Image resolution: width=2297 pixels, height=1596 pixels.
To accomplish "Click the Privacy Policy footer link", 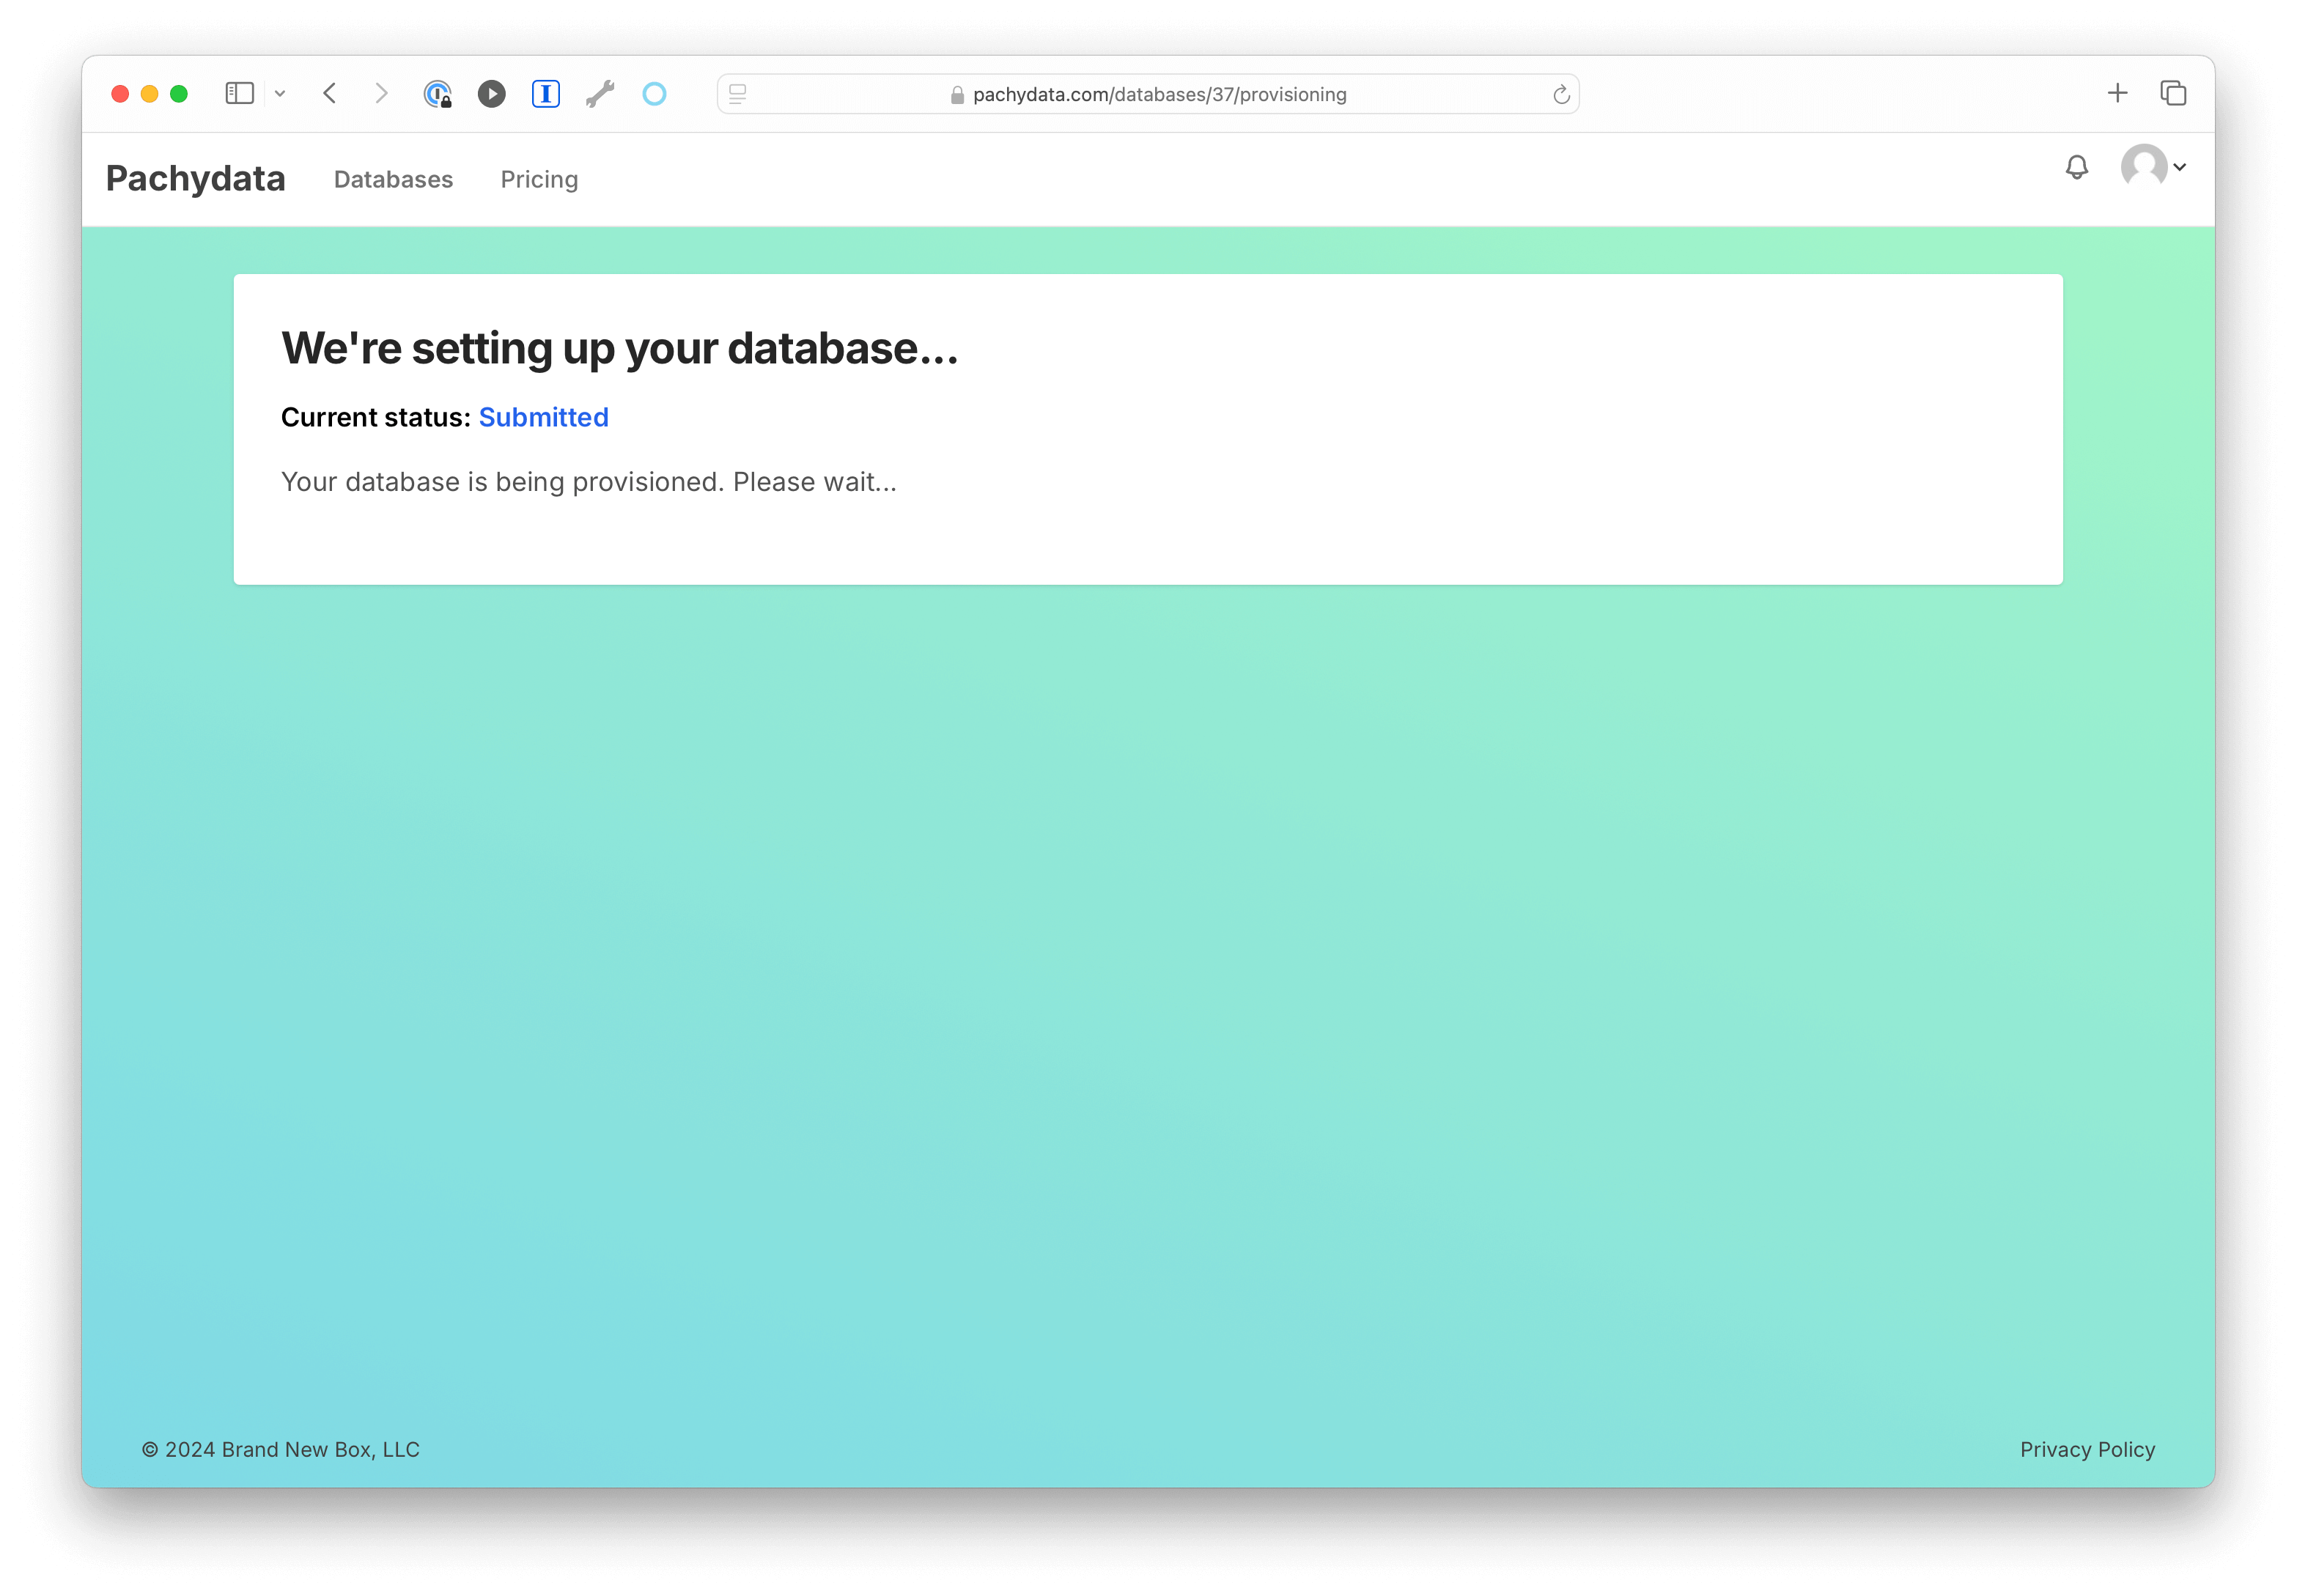I will click(2087, 1449).
